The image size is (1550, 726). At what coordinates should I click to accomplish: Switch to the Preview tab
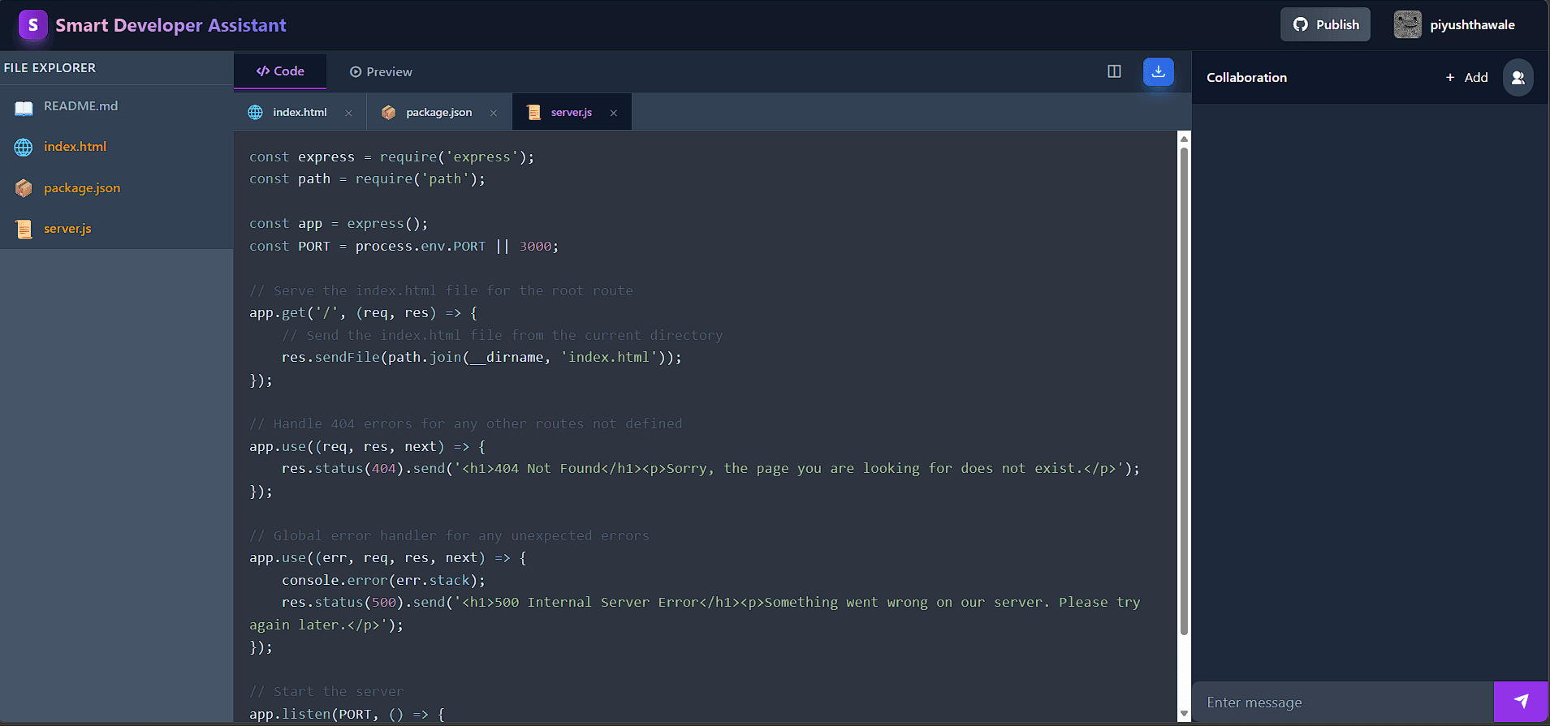(381, 71)
